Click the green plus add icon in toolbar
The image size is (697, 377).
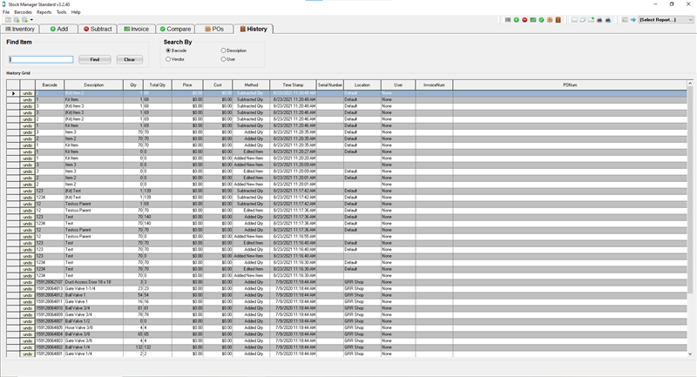tap(516, 20)
